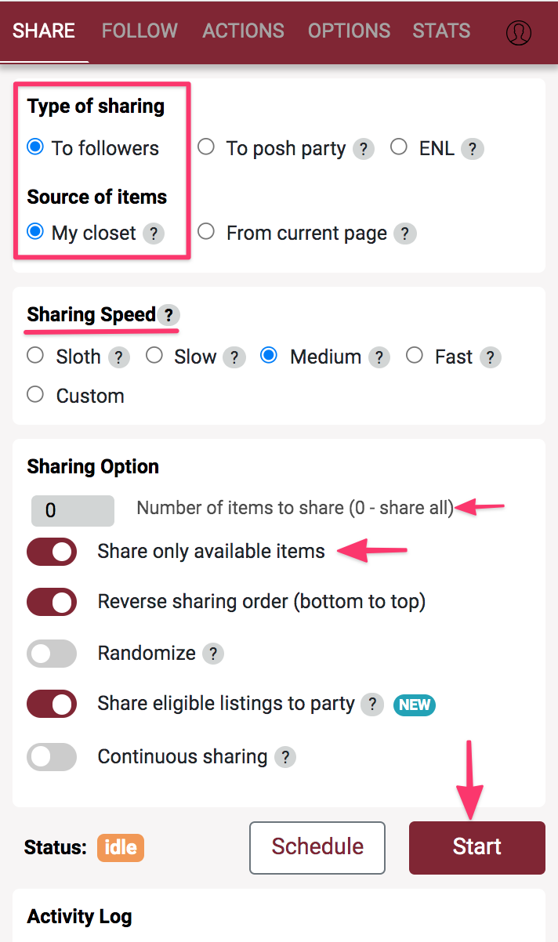
Task: Show help for Randomize option
Action: pos(213,654)
